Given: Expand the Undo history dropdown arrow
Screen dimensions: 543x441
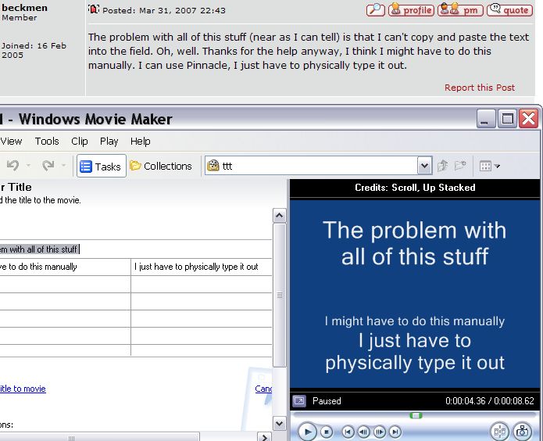Looking at the screenshot, I should pos(28,166).
